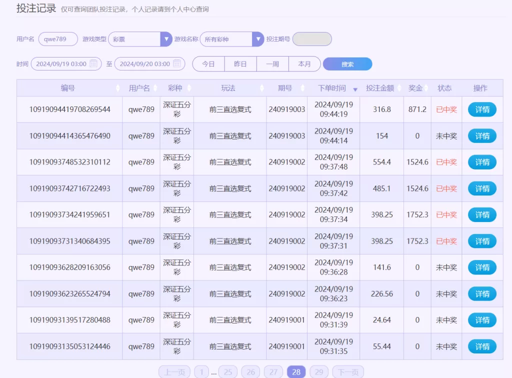Focus the 用户名 field containing qwe789

coord(58,39)
